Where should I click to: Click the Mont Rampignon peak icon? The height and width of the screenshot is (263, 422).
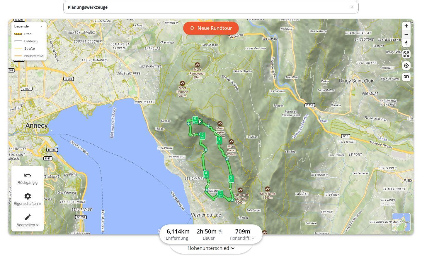(x=197, y=65)
